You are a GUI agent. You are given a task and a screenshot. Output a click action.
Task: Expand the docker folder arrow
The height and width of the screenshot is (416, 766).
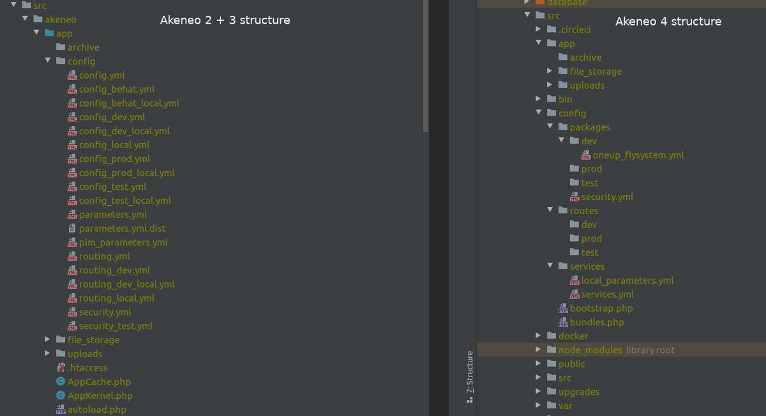(539, 336)
